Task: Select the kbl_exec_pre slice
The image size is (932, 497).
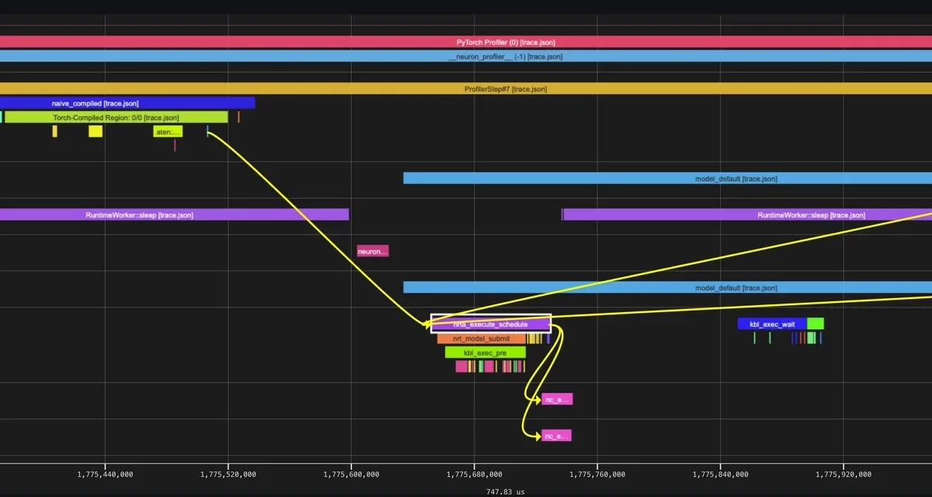Action: pyautogui.click(x=485, y=353)
